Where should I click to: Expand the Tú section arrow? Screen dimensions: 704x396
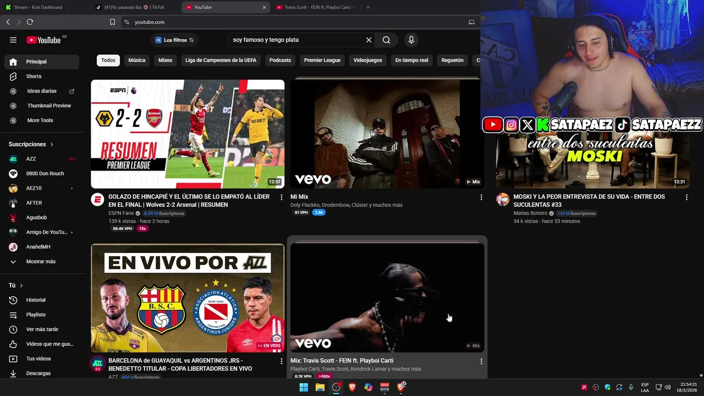coord(21,285)
